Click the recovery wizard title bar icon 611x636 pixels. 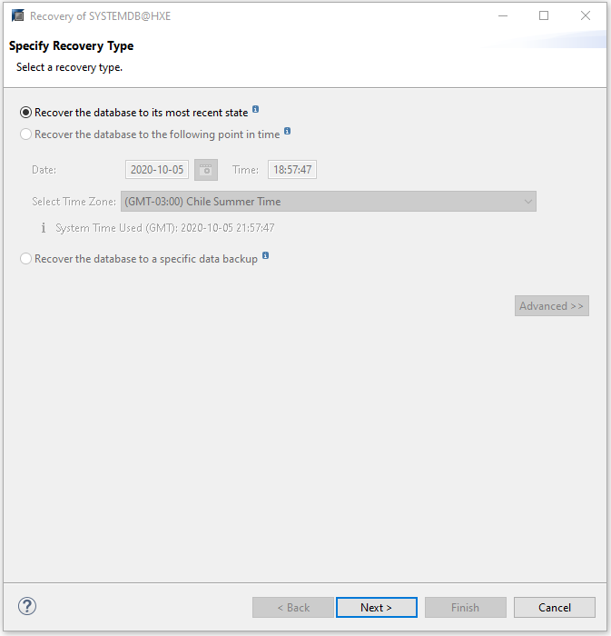click(x=18, y=15)
